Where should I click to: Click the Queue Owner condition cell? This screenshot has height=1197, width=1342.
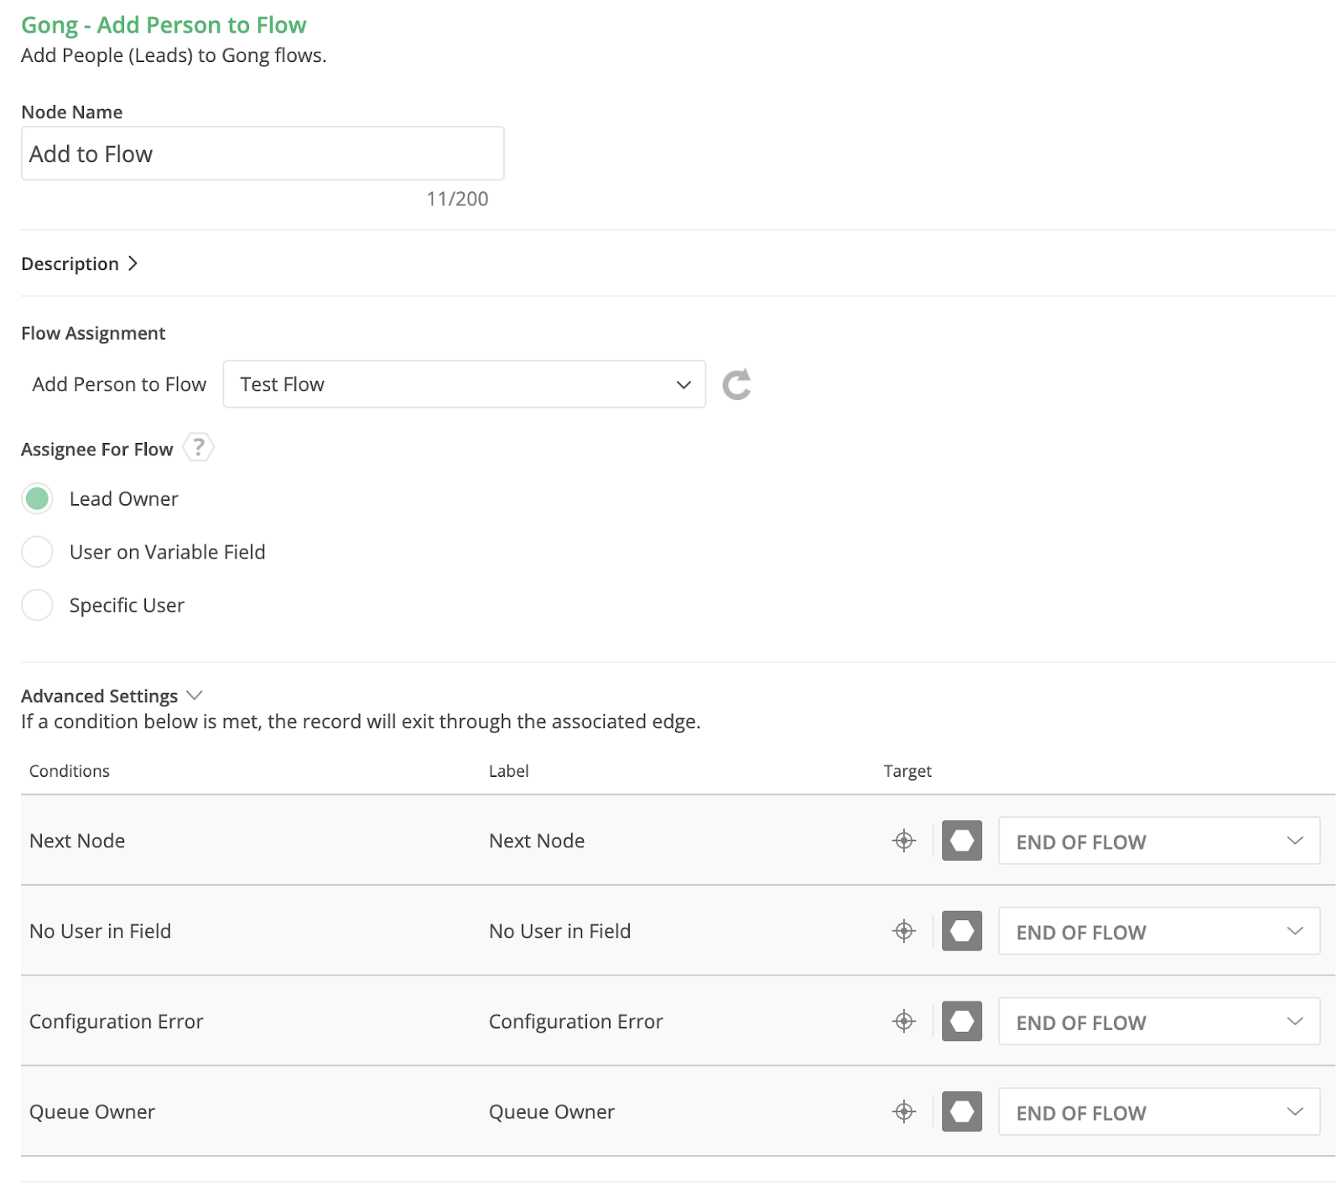(92, 1112)
